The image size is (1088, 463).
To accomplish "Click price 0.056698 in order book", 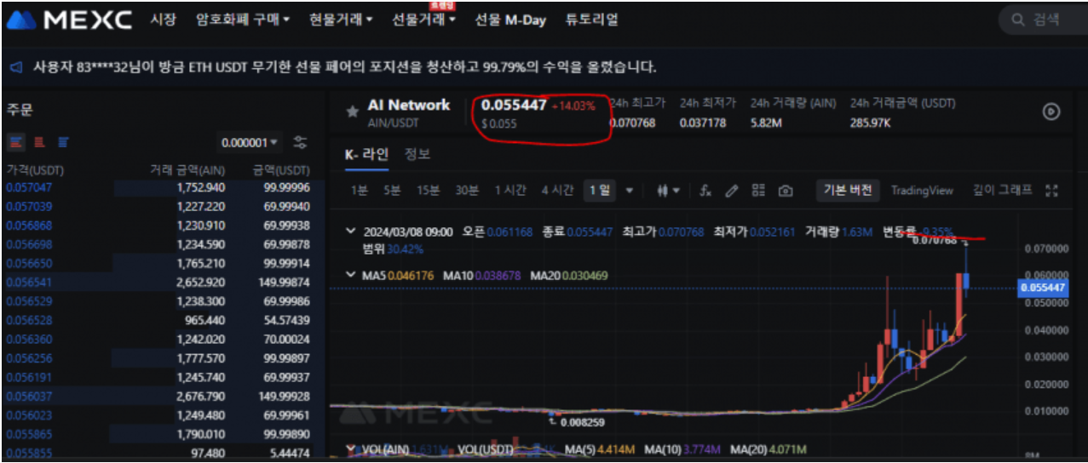I will coord(28,244).
